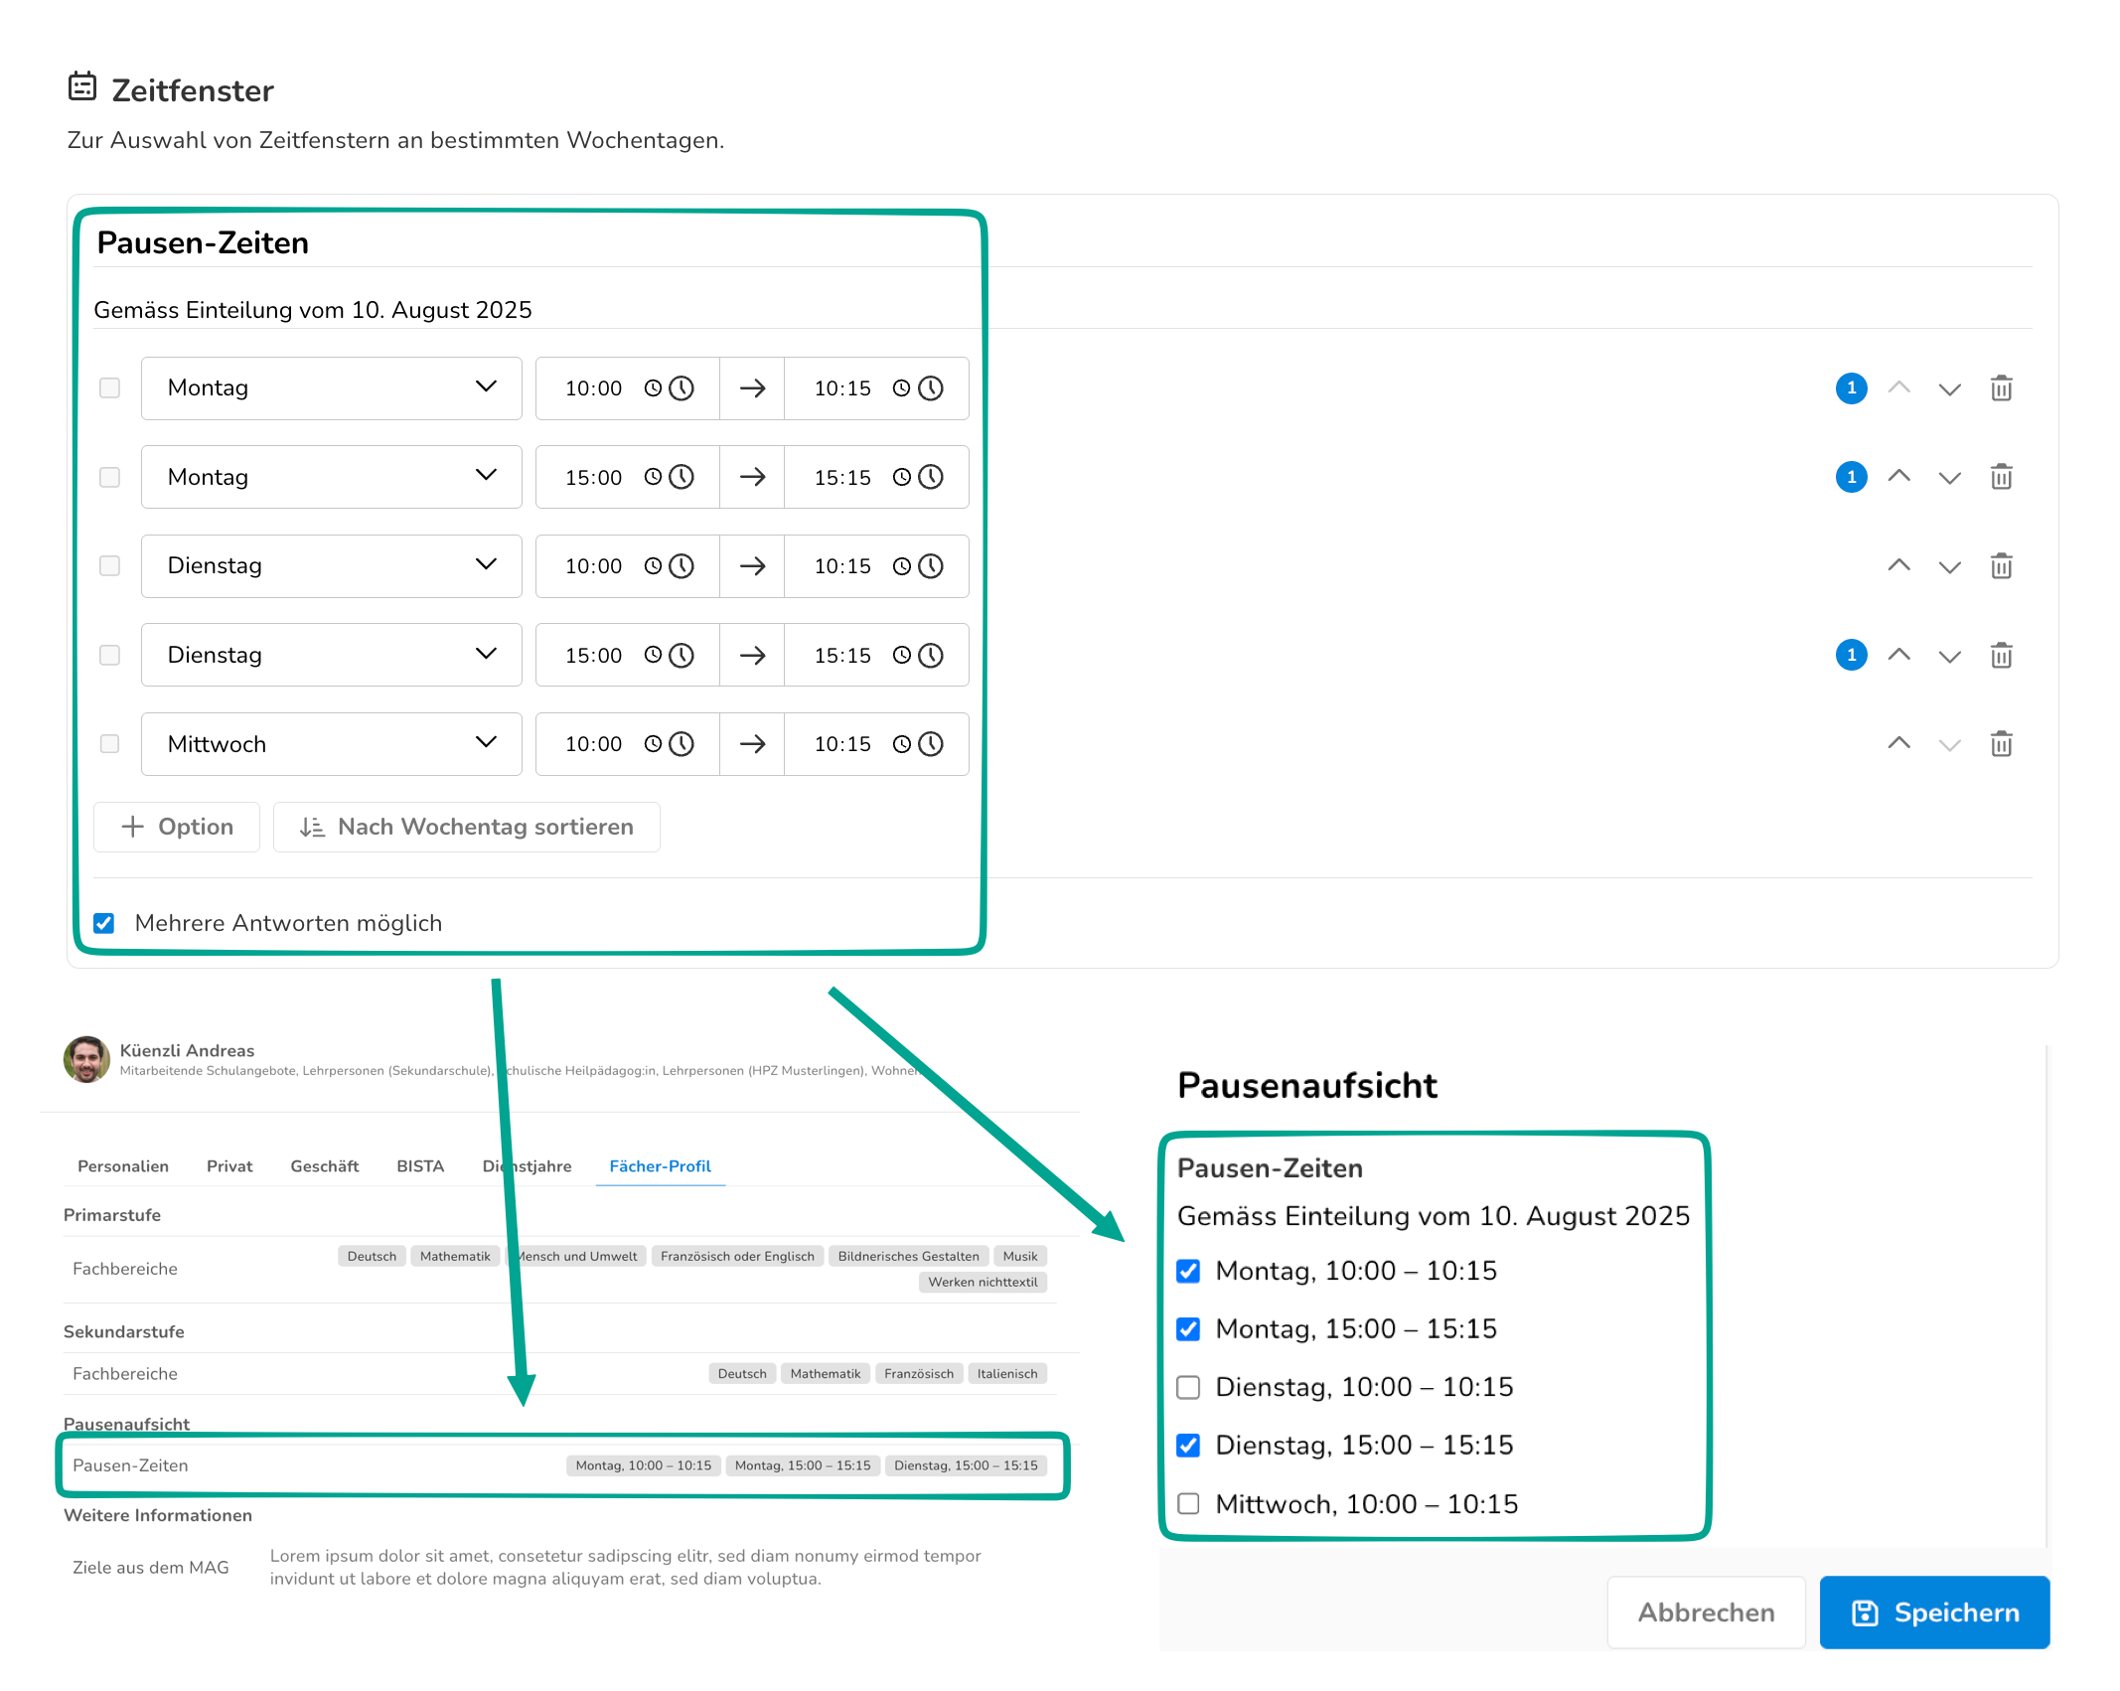Open the weekday dropdown showing Mittwoch
Image resolution: width=2120 pixels, height=1691 pixels.
tap(331, 744)
